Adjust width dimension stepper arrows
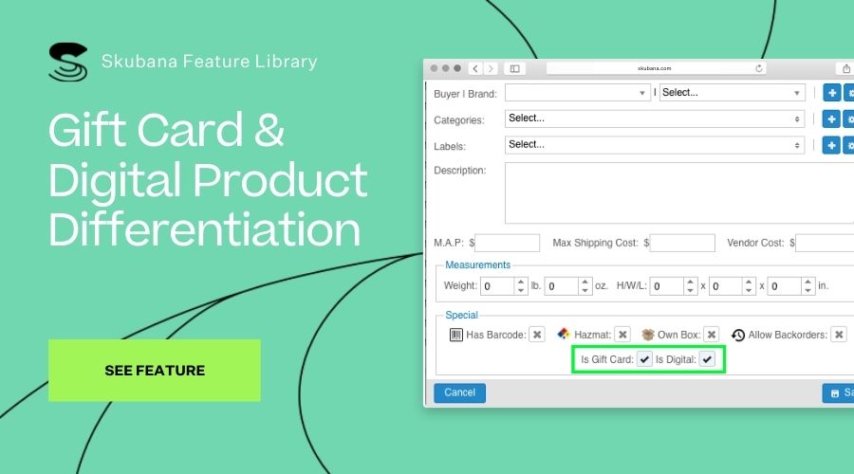854x474 pixels. tap(749, 286)
